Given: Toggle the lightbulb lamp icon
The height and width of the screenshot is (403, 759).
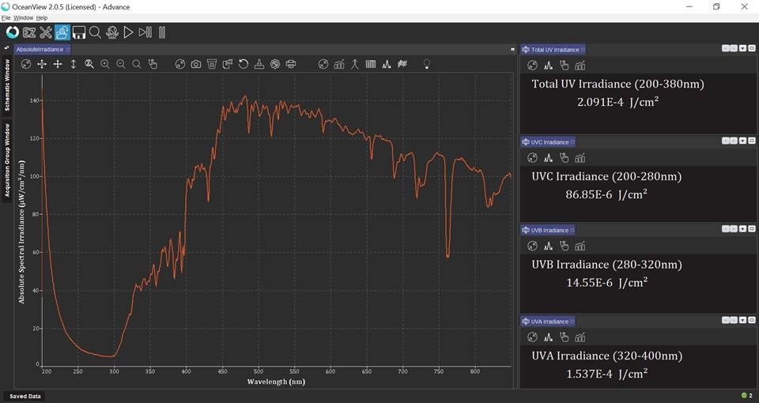Looking at the screenshot, I should 427,64.
